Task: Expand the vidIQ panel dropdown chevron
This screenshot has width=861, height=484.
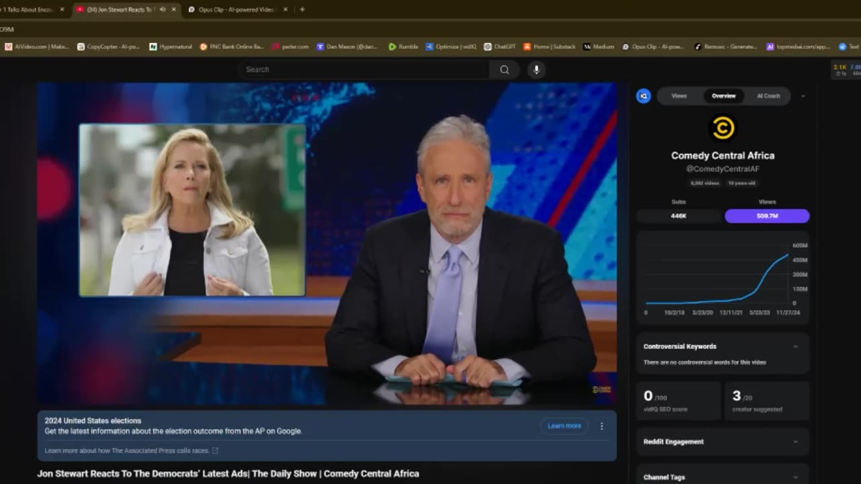Action: pos(802,96)
